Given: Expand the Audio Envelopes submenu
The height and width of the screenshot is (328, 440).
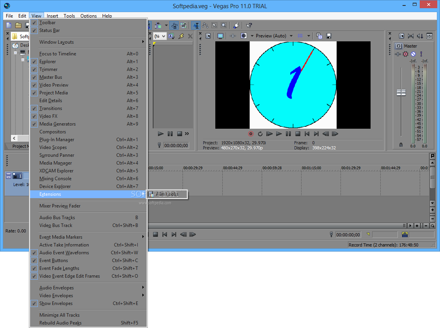Looking at the screenshot, I should [x=89, y=288].
